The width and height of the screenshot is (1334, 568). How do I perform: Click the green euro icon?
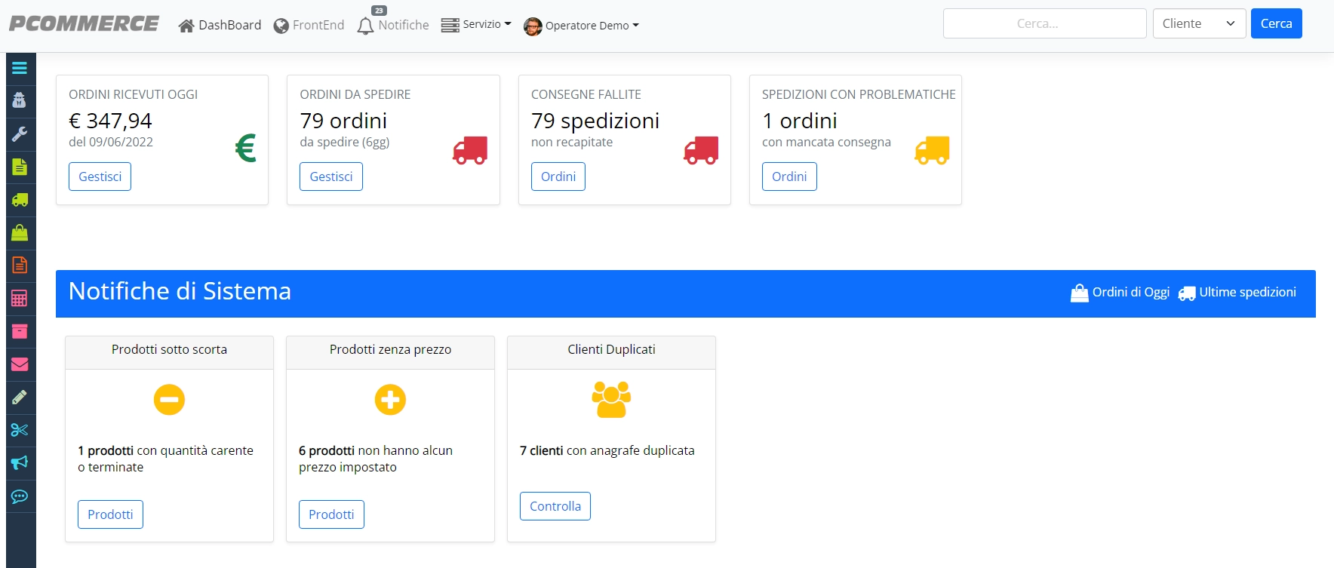click(246, 148)
